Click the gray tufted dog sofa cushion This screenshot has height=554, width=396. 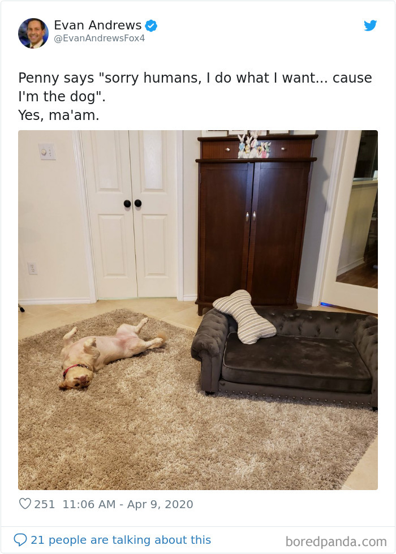[x=297, y=363]
